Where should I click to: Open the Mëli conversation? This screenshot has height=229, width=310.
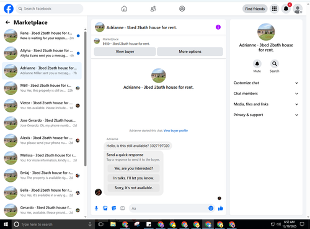[x=42, y=88]
